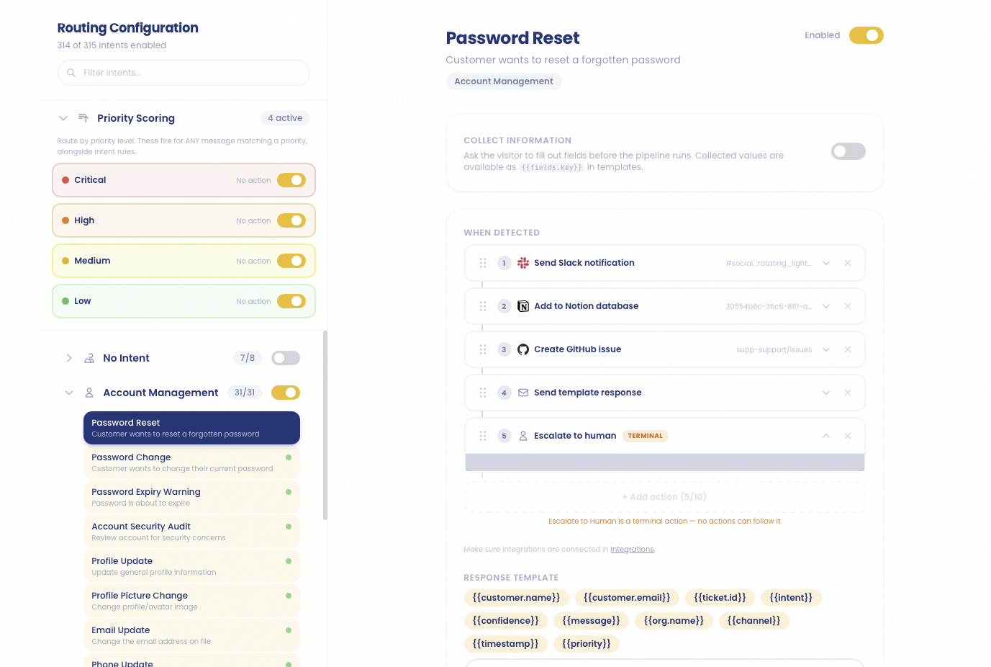Click the Notion icon on Add to Notion database
Image resolution: width=991 pixels, height=667 pixels.
(522, 305)
